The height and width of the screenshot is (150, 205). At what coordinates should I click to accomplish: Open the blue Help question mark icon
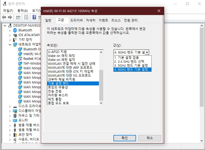34,17
